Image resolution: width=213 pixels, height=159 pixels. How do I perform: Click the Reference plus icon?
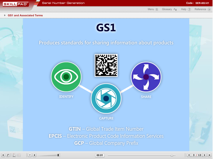click(x=209, y=9)
